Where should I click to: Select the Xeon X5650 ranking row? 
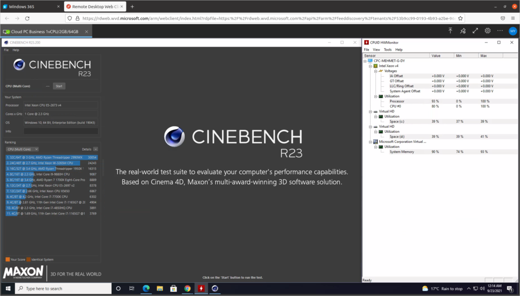coord(51,192)
